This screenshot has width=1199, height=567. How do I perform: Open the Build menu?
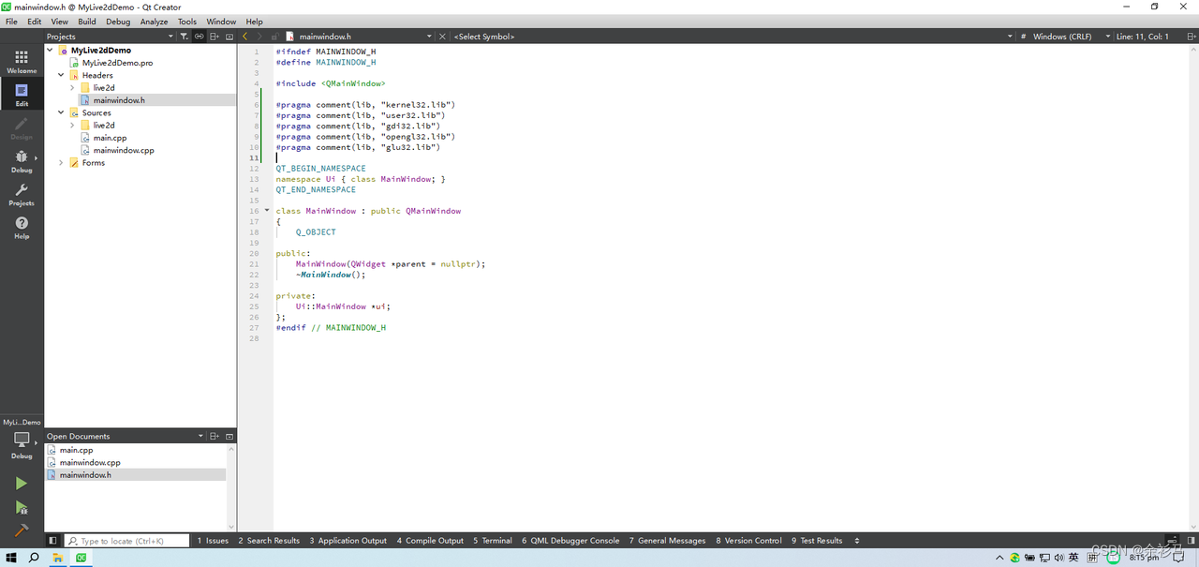coord(87,22)
